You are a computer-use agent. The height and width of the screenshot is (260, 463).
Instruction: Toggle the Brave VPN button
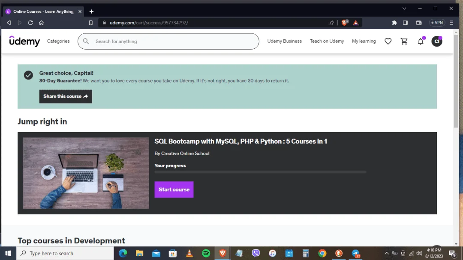(437, 23)
